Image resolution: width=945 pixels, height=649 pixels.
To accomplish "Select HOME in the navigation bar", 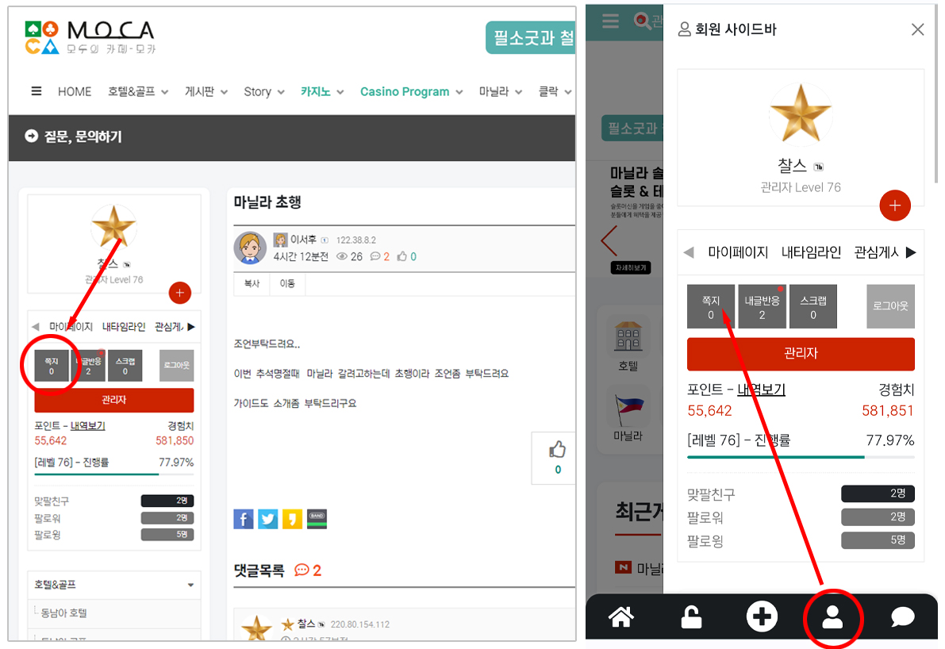I will pyautogui.click(x=75, y=92).
